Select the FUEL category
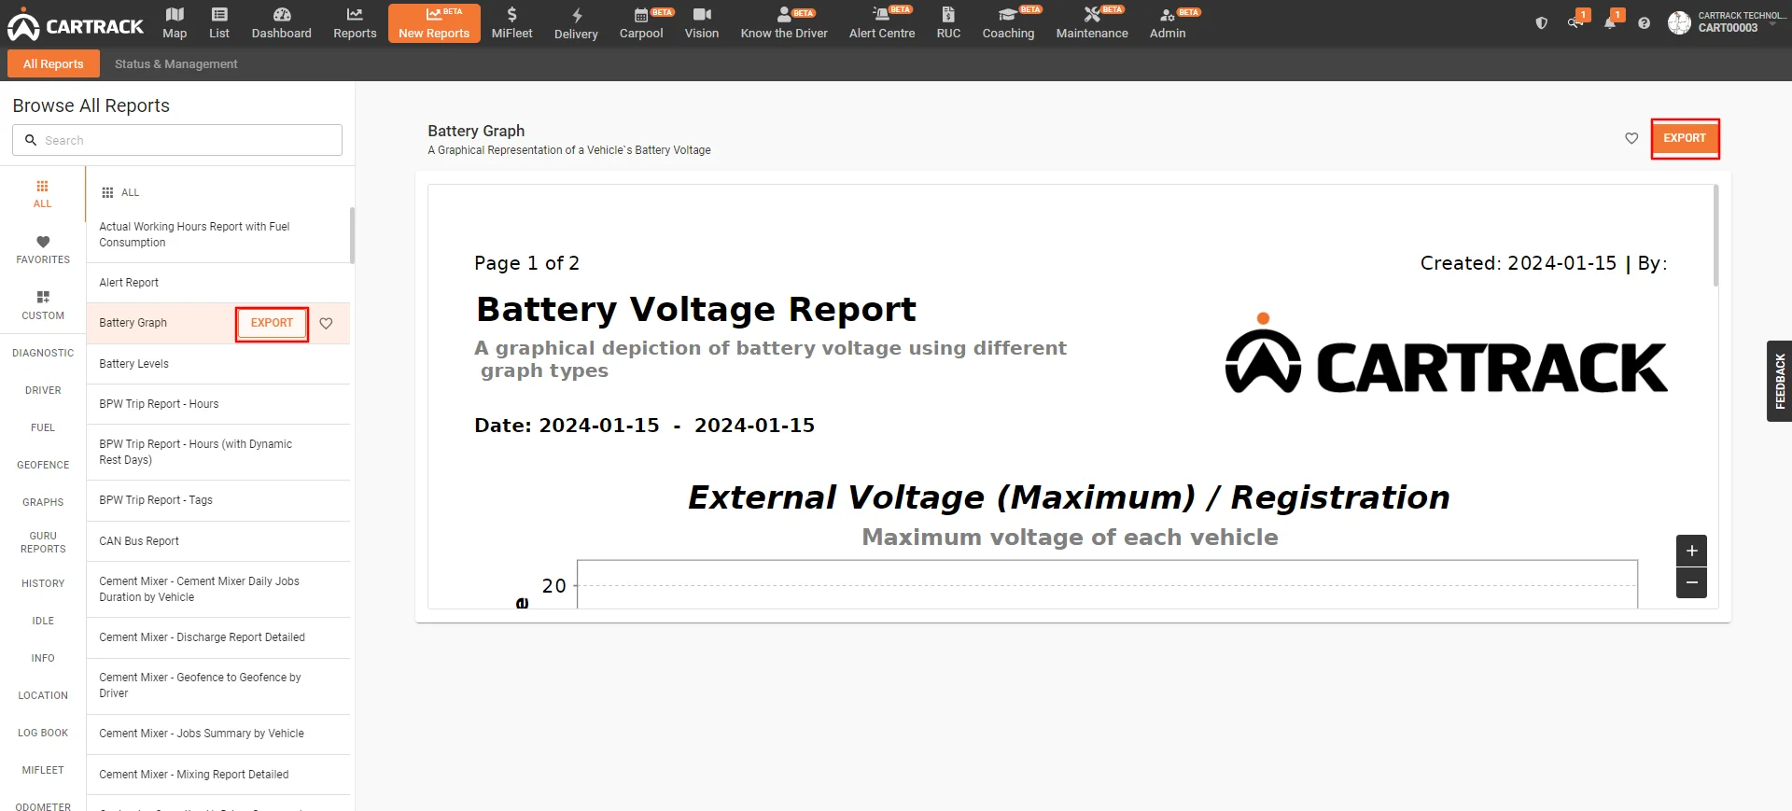 coord(43,427)
